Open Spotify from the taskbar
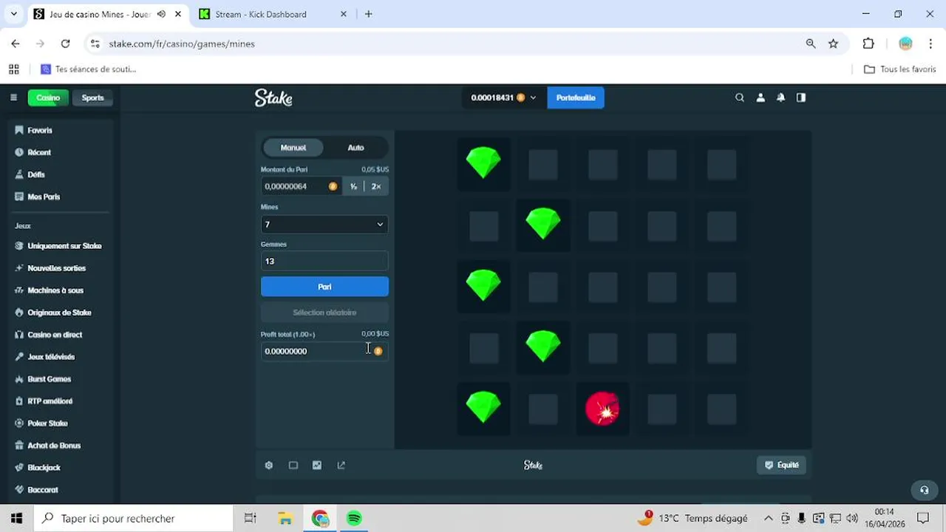 354,519
